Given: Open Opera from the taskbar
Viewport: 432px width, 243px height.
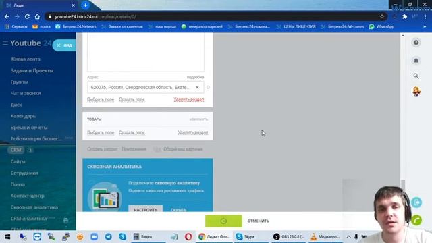Looking at the screenshot, I should pos(188,237).
